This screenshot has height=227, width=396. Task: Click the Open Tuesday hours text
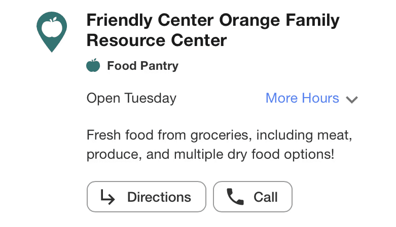[131, 98]
